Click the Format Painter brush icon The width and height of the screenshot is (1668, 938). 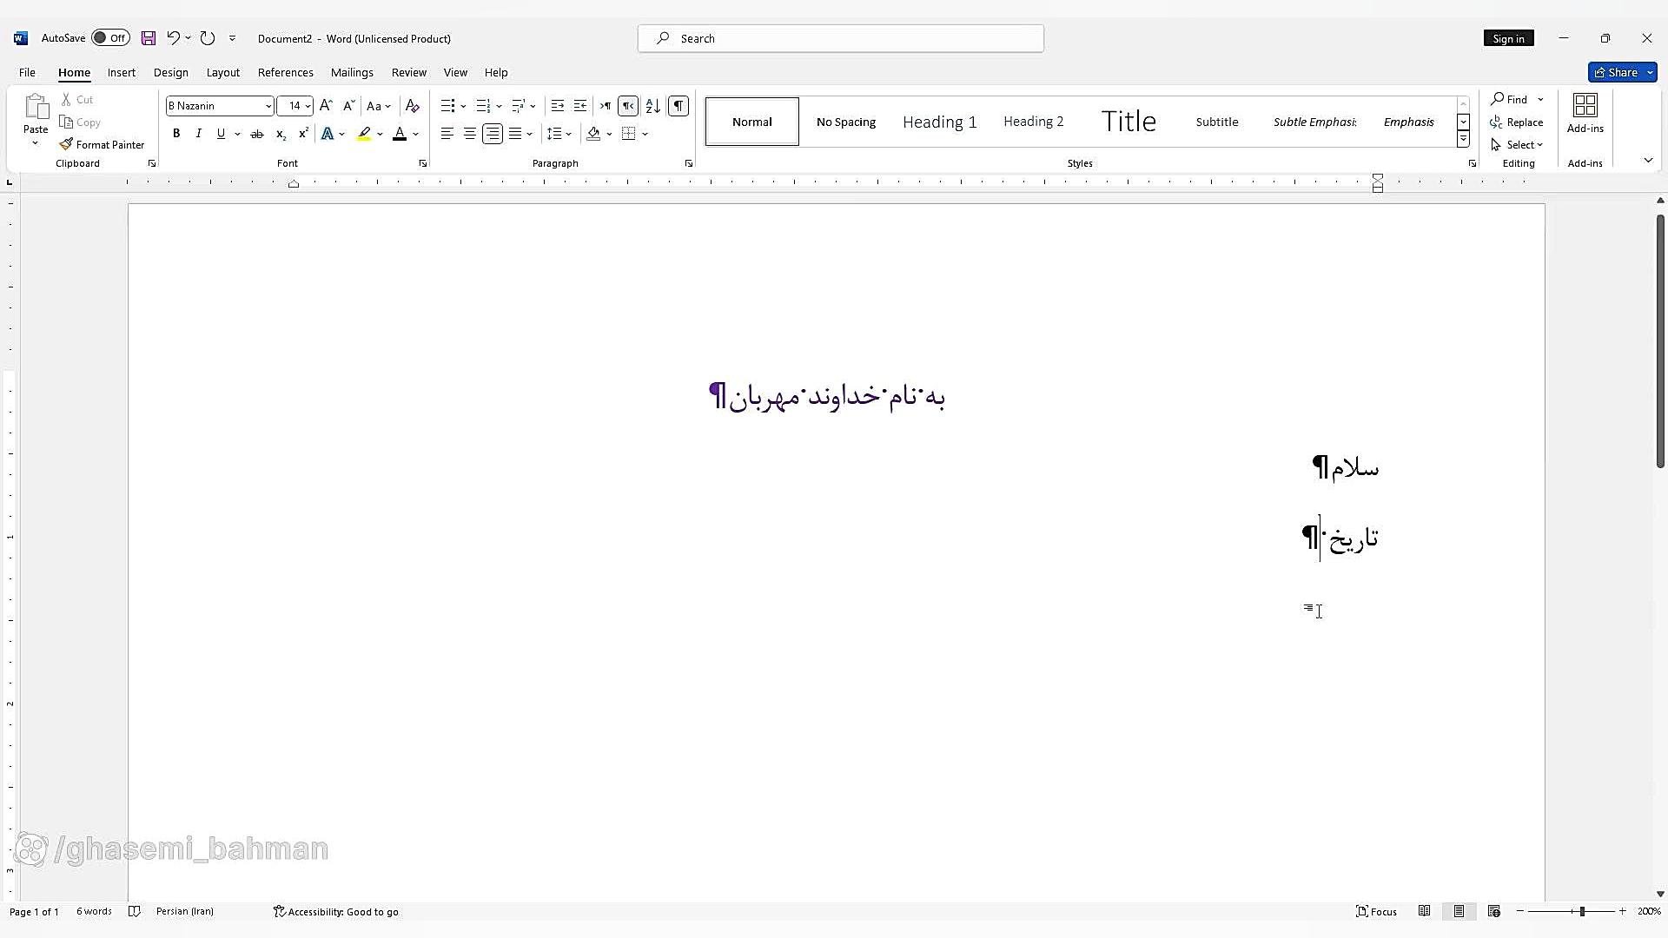tap(66, 144)
